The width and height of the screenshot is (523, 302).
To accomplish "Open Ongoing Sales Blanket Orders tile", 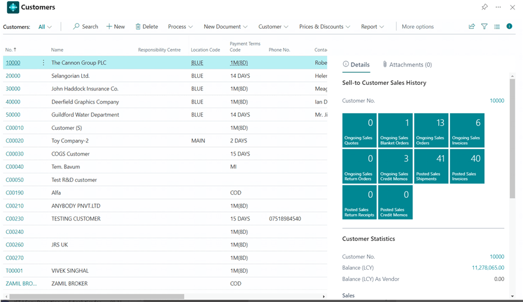I will tap(395, 130).
